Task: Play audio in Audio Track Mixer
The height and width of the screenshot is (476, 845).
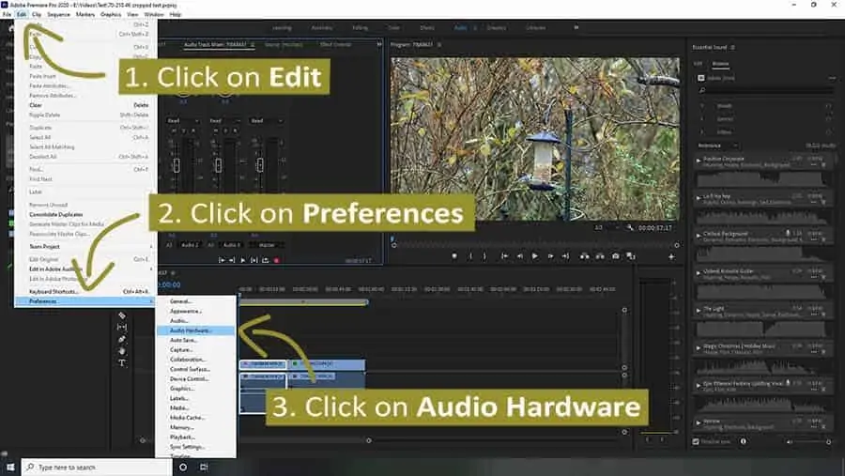Action: 243,260
